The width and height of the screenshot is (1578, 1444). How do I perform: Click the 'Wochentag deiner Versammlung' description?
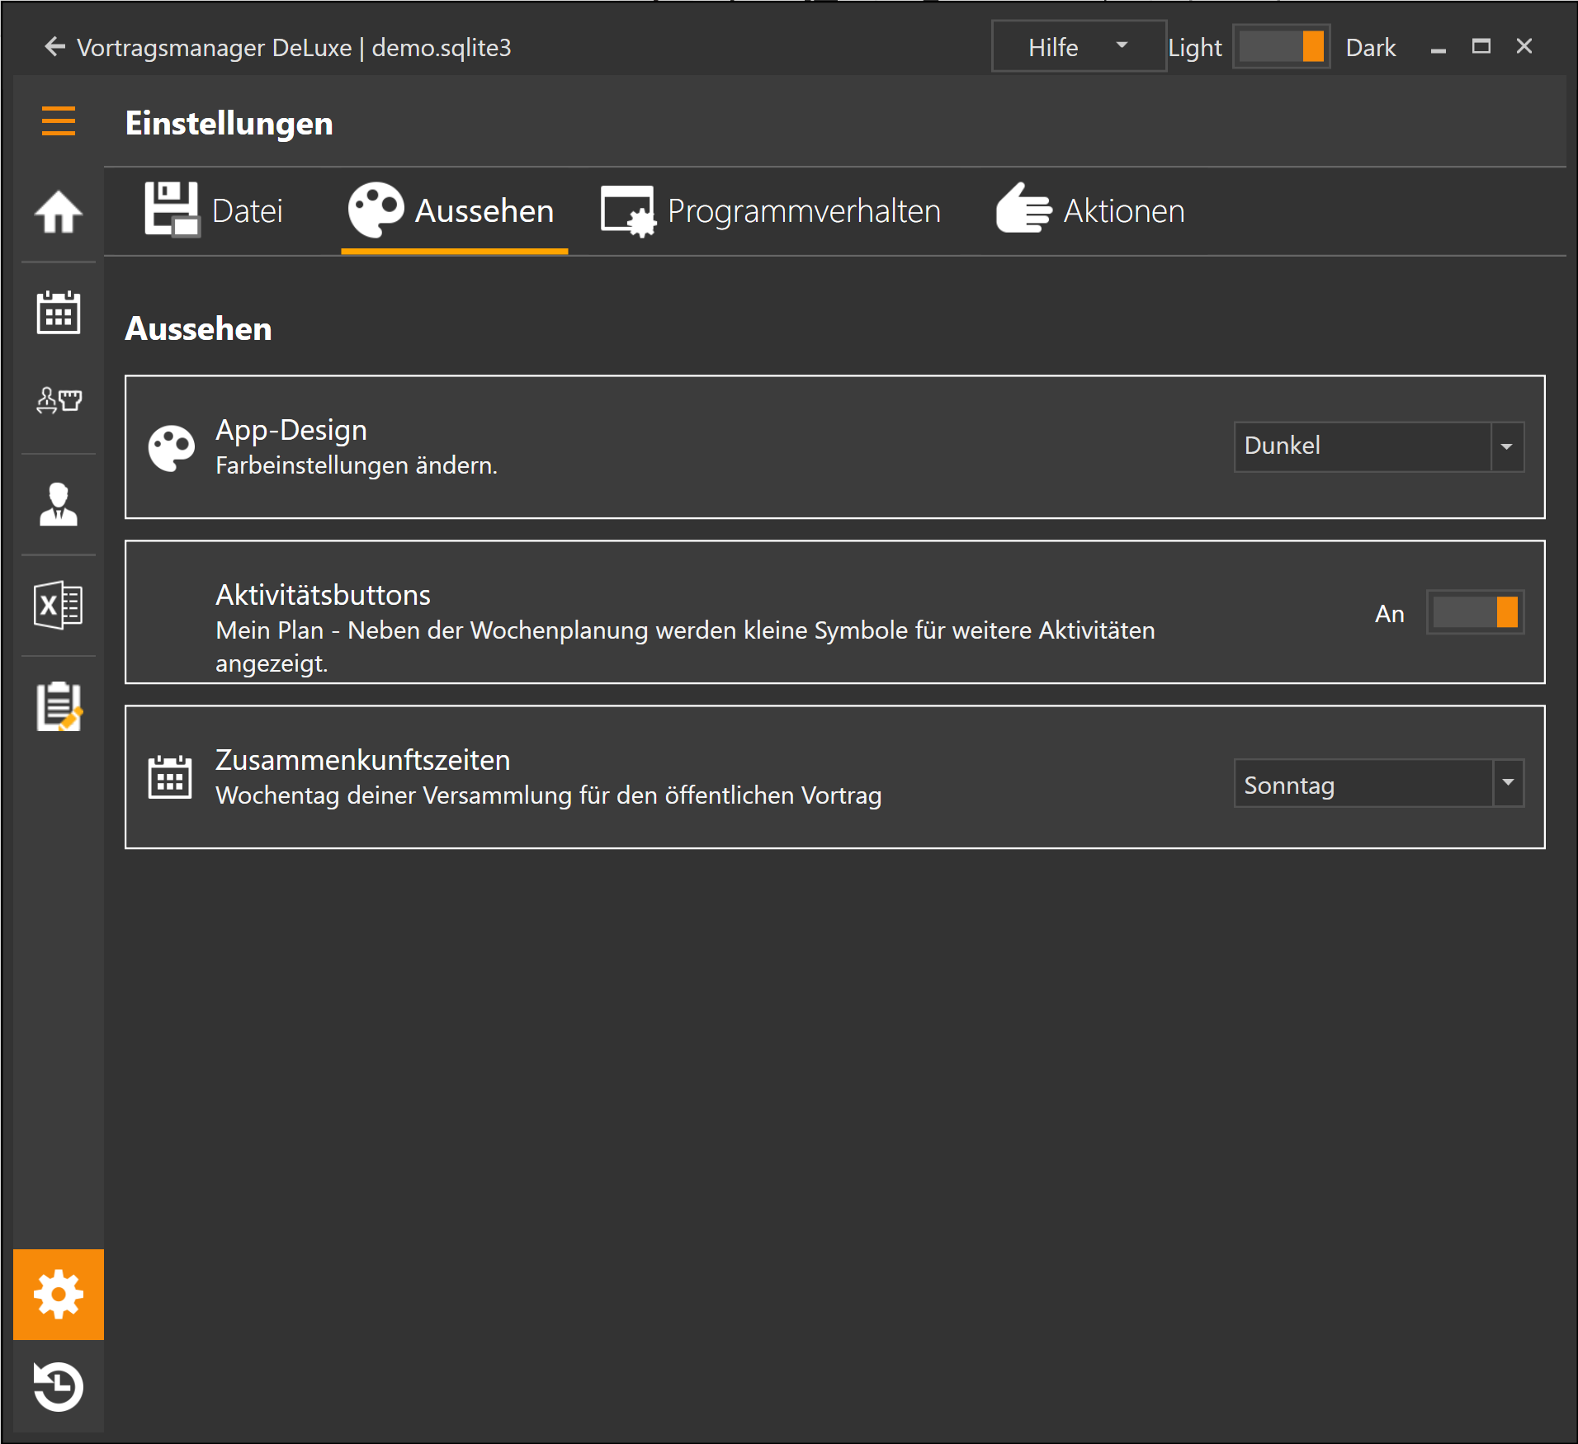[x=549, y=795]
